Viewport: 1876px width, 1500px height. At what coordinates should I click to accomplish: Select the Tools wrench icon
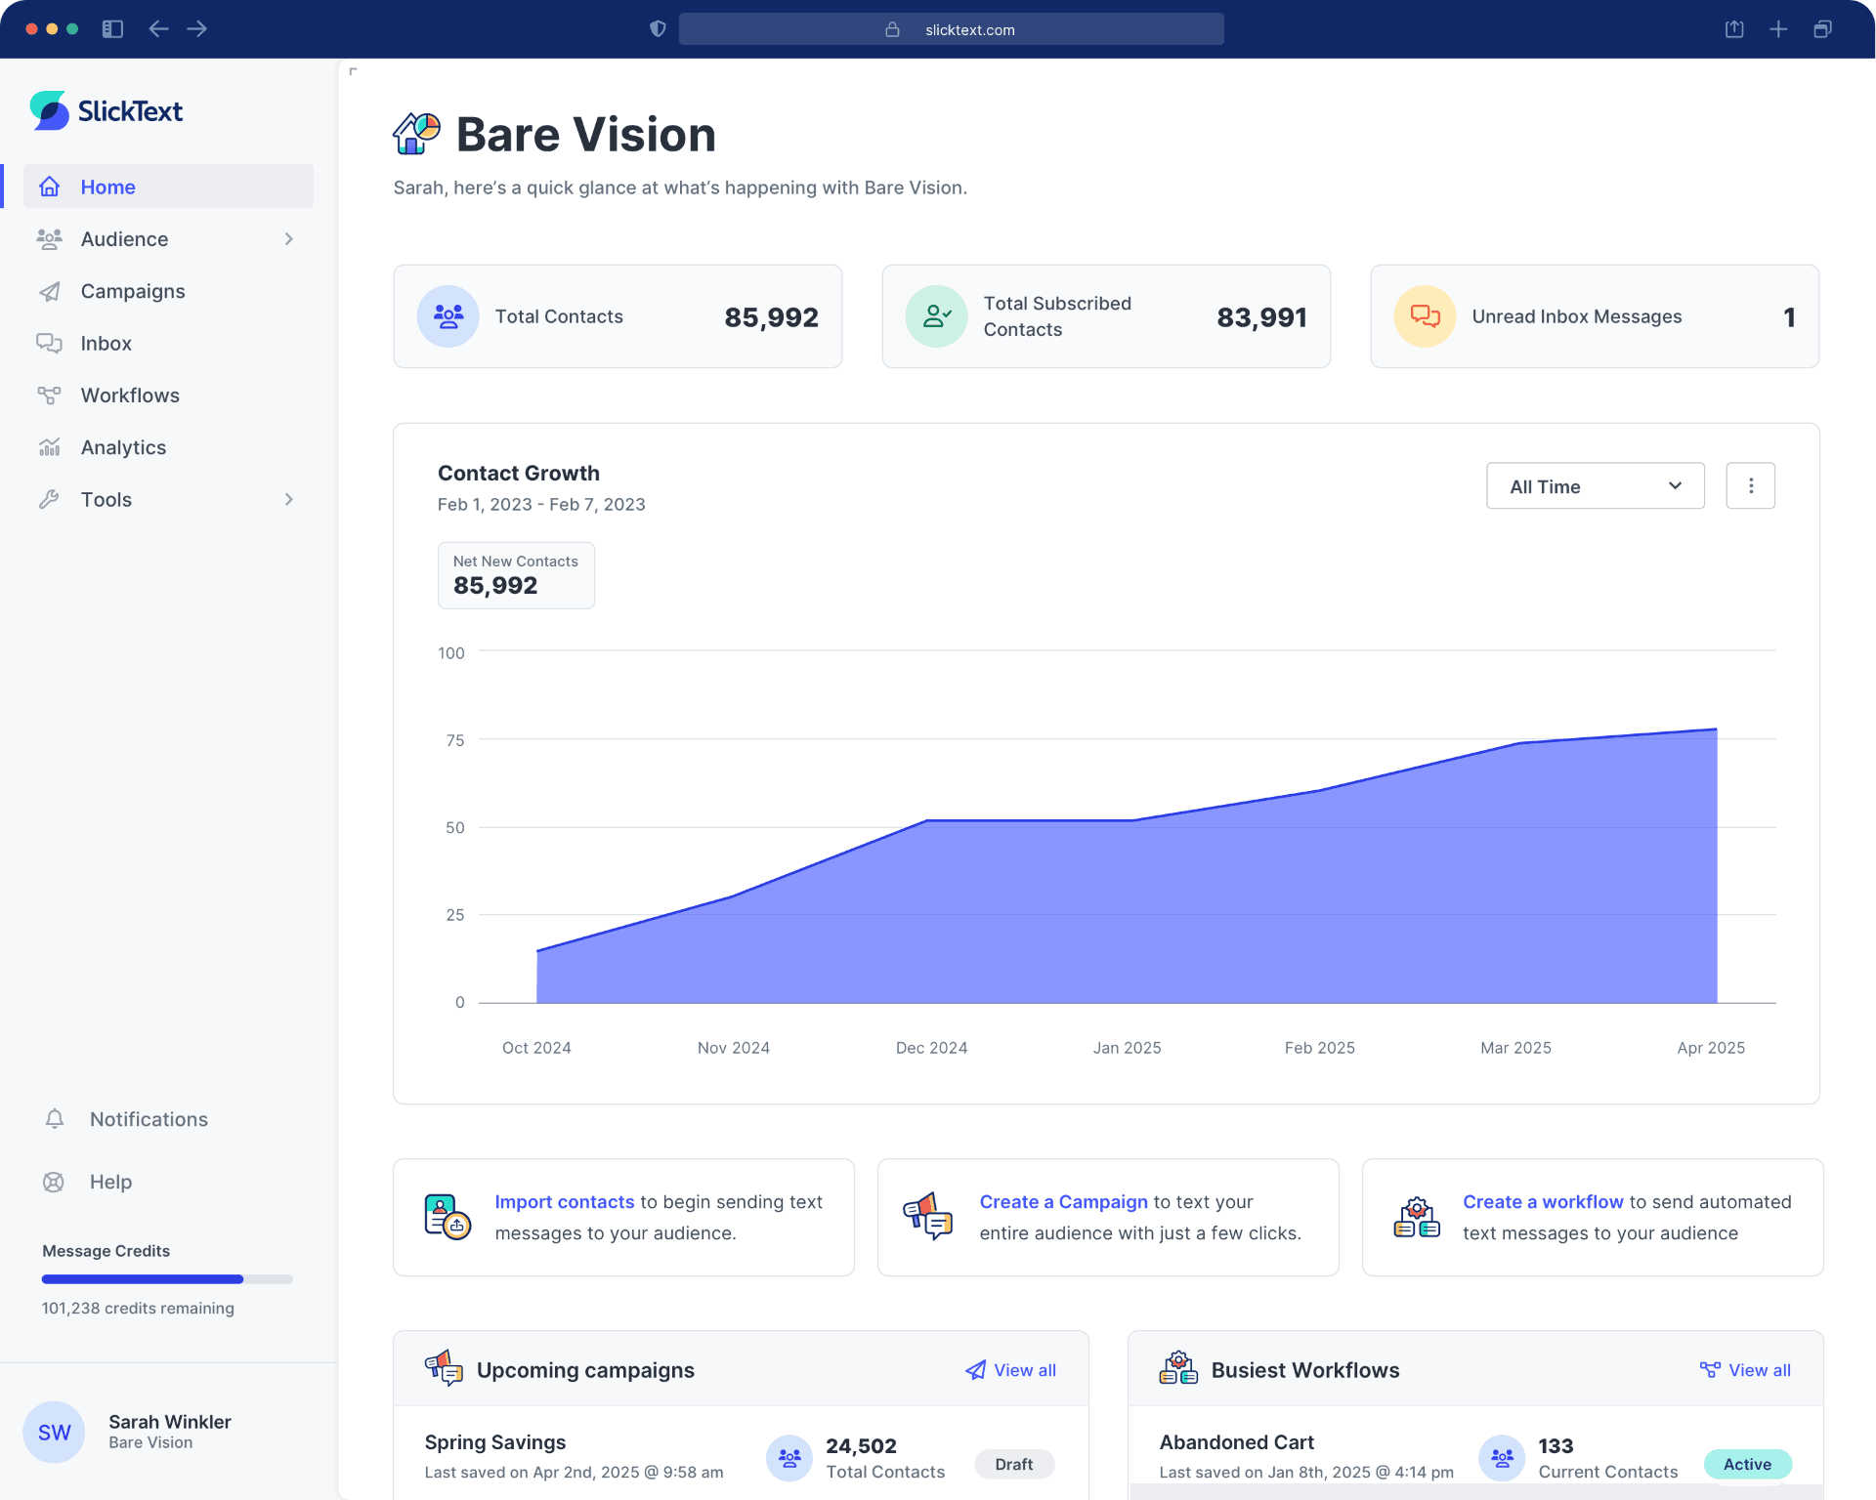tap(50, 499)
